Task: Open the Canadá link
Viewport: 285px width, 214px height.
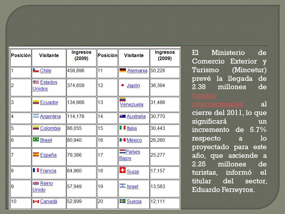Action: 48,202
